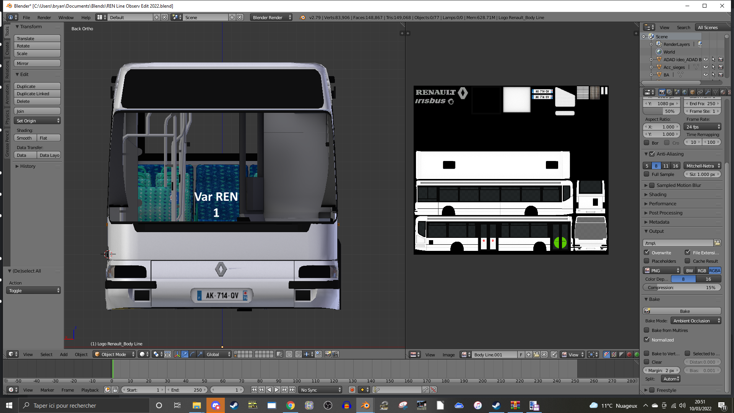This screenshot has height=413, width=734.
Task: Click the output path folder browse icon
Action: point(717,243)
